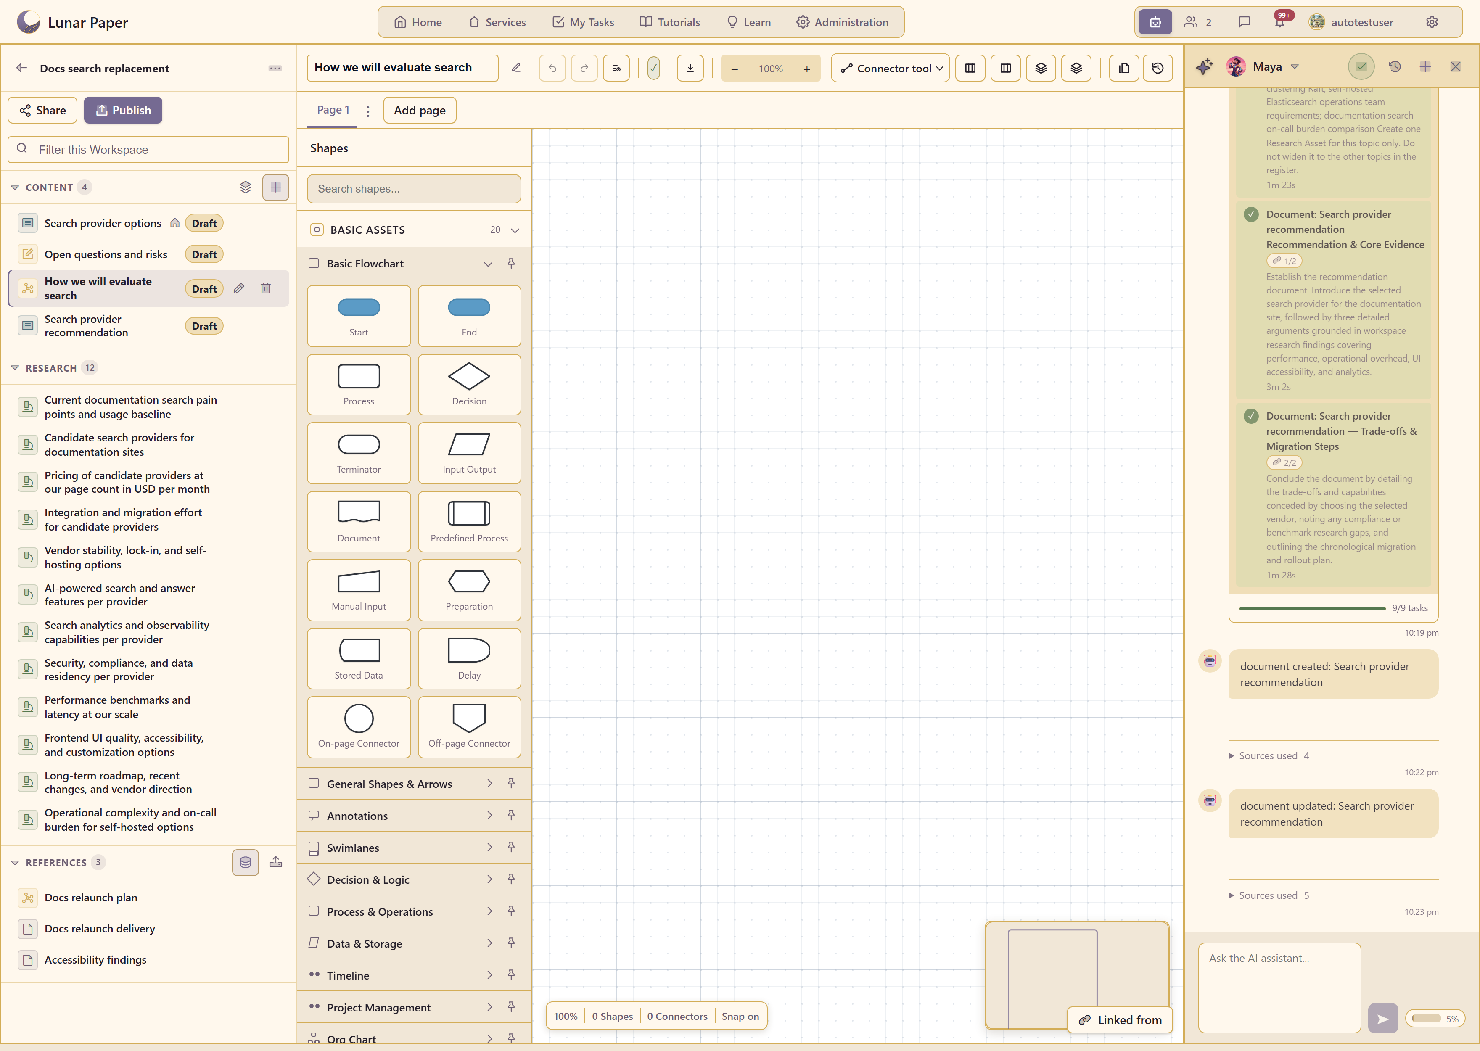Click the plus icon in the Content section
The image size is (1480, 1051).
(x=276, y=187)
